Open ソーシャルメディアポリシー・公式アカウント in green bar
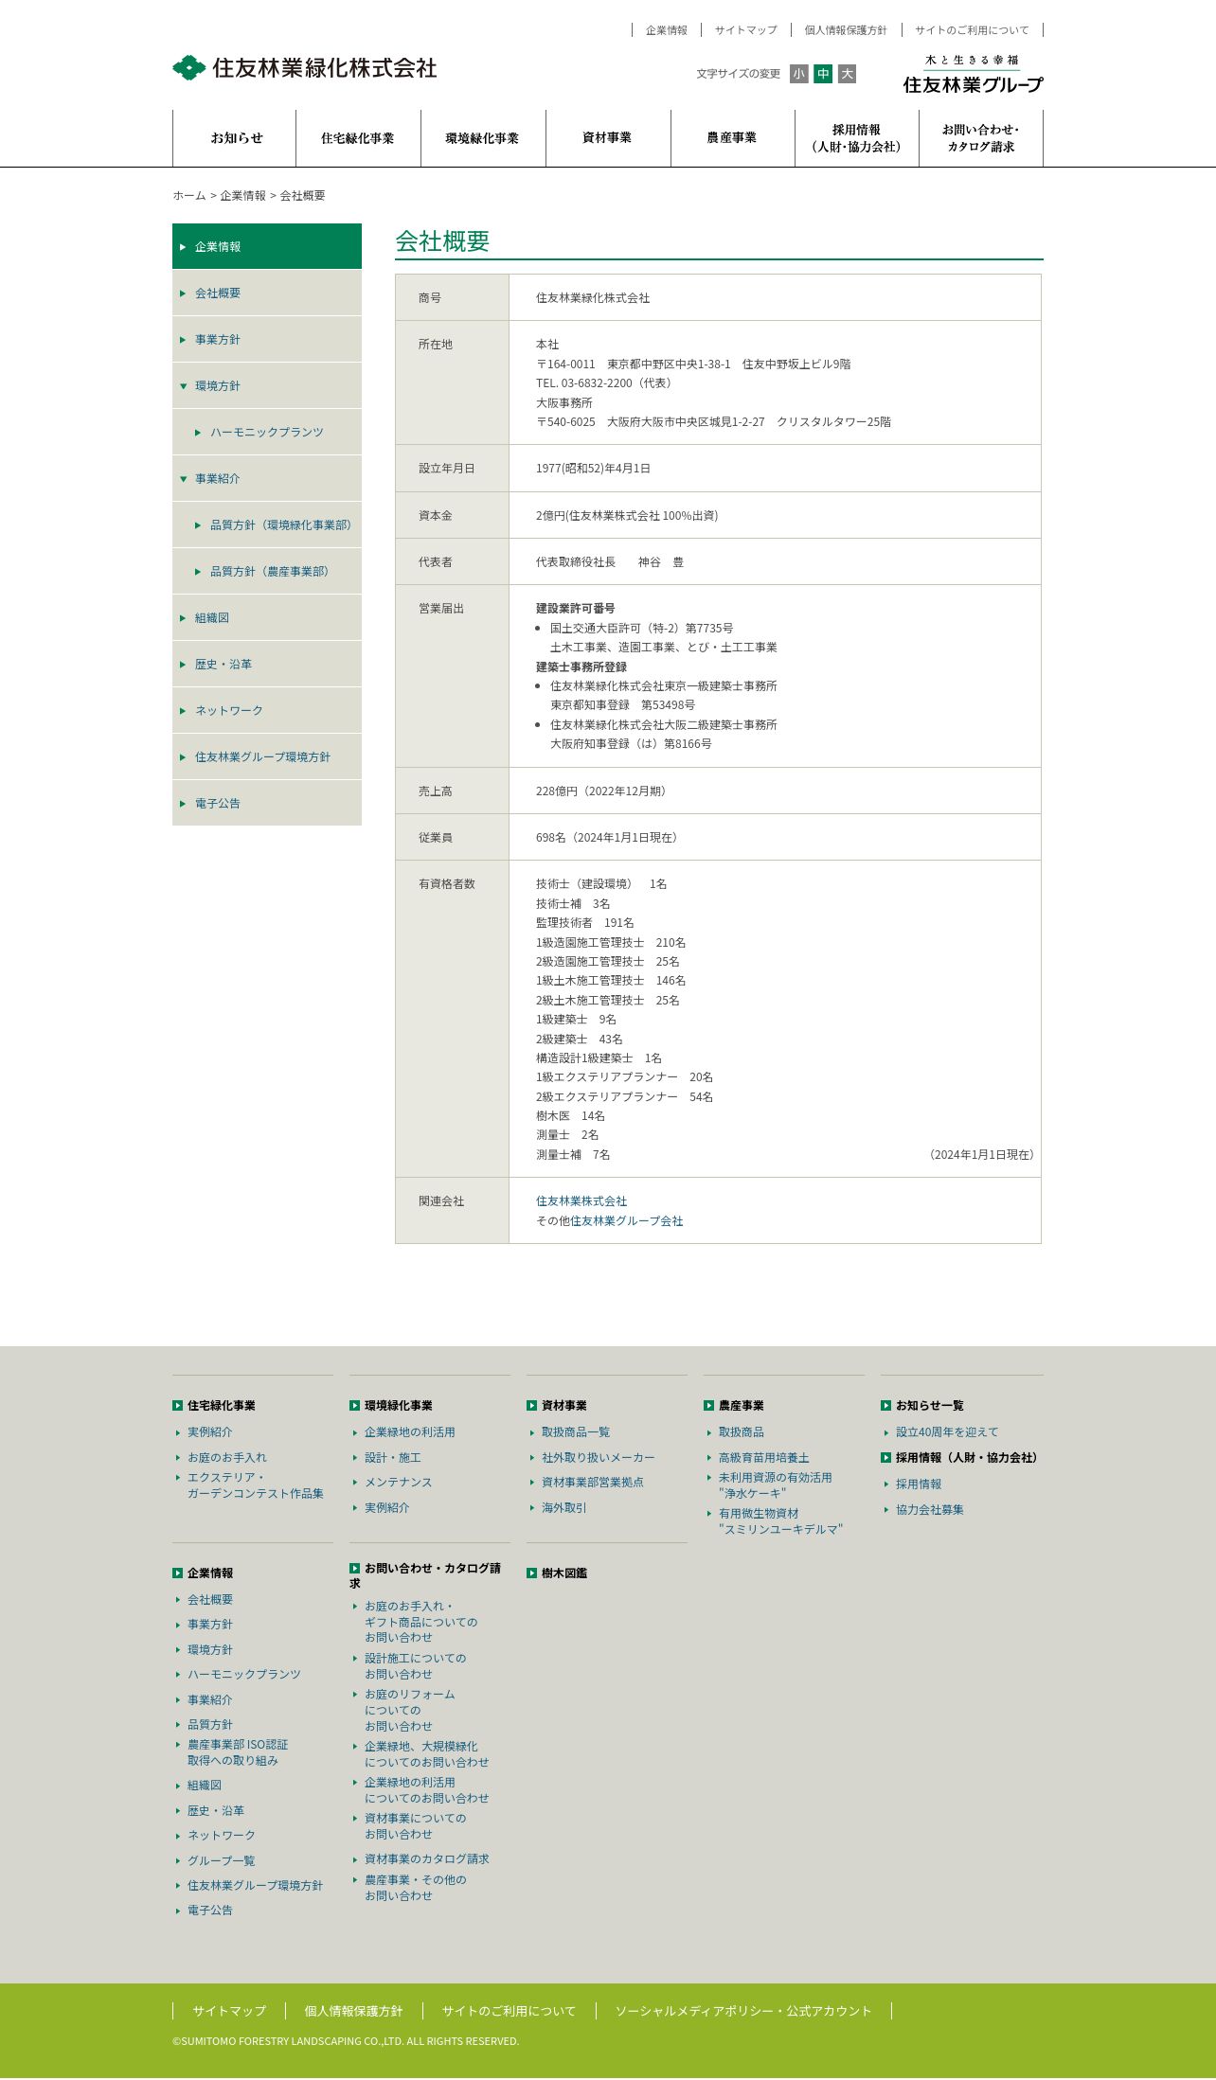The image size is (1216, 2080). point(743,2011)
